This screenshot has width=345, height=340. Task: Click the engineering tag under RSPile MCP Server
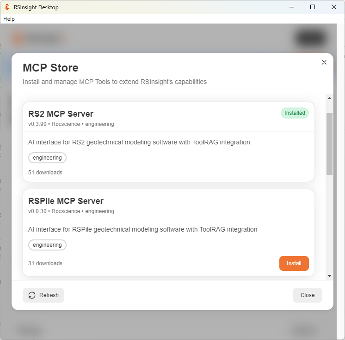click(47, 245)
